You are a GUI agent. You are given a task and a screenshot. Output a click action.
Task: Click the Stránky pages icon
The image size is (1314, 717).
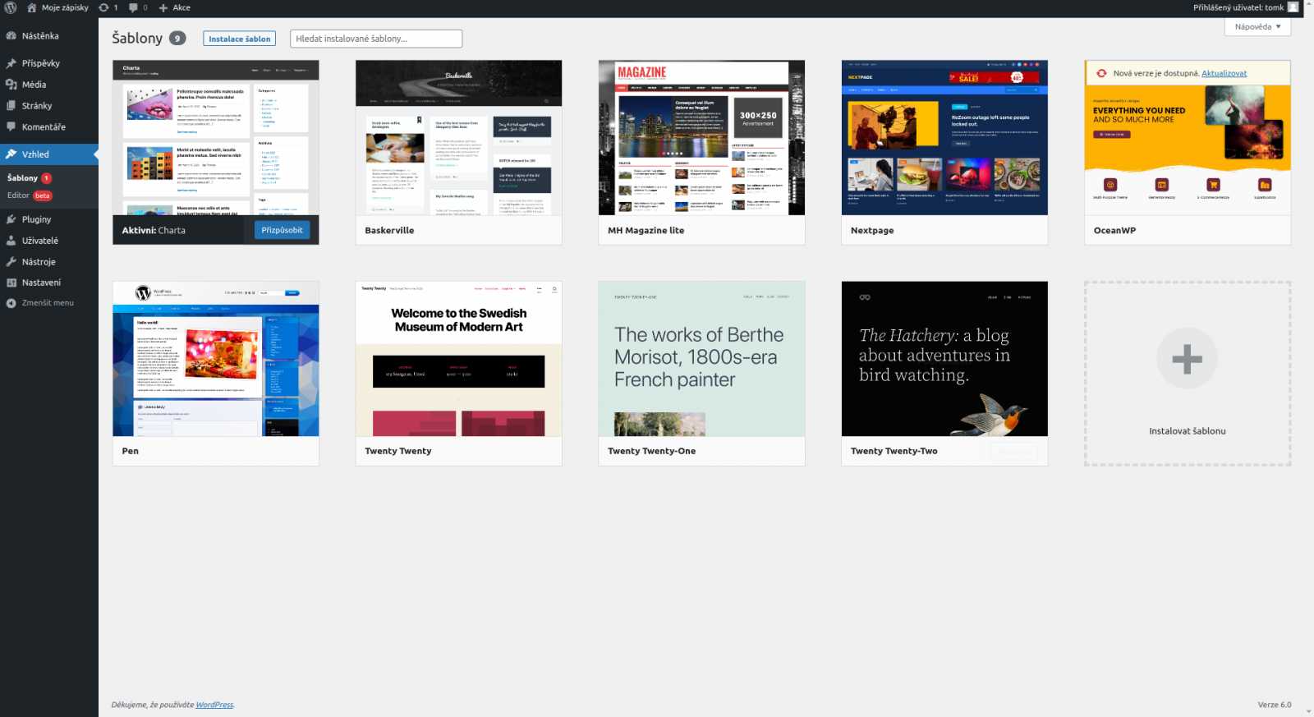click(11, 106)
